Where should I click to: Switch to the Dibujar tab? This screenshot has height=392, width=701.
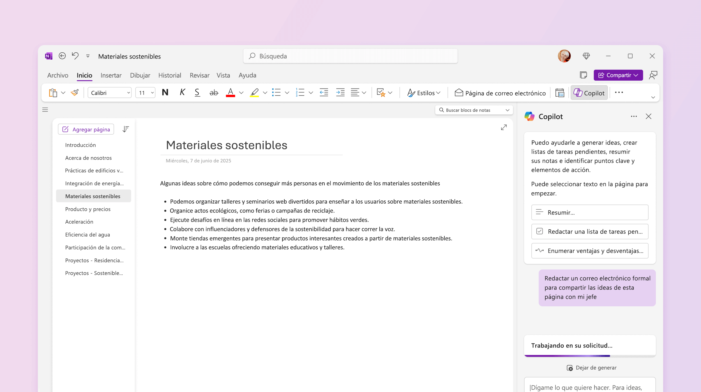tap(140, 75)
